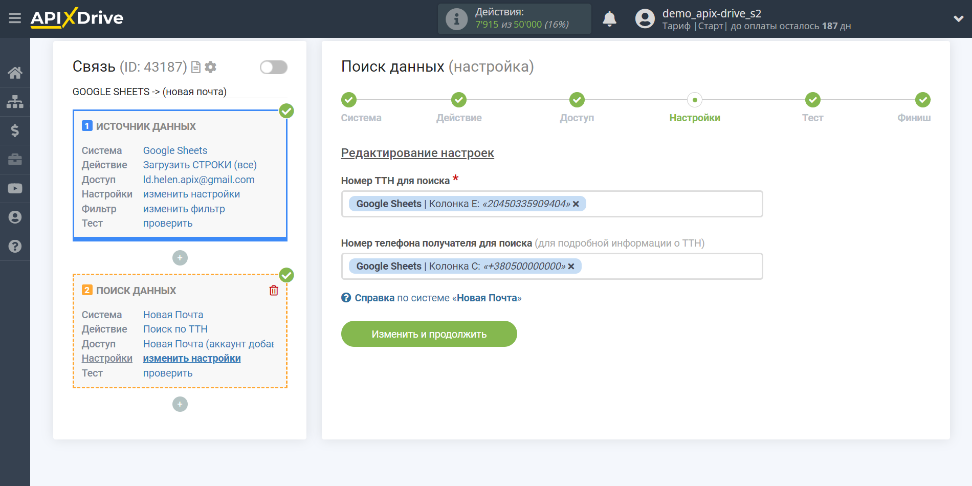
Task: Add a step with the plus below the data source
Action: coord(180,258)
